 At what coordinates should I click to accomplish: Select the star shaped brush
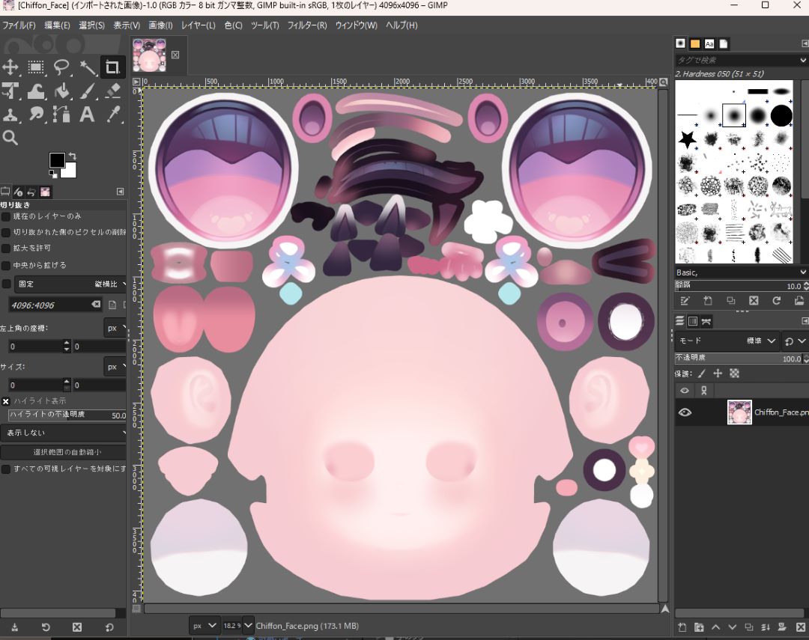click(687, 139)
